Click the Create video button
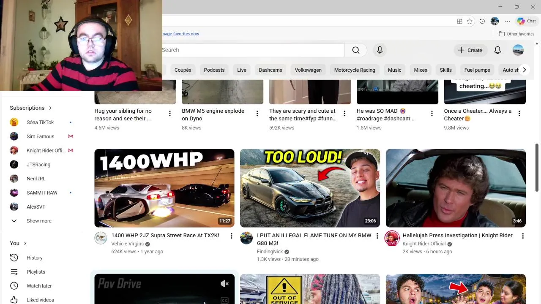The image size is (541, 304). point(470,50)
